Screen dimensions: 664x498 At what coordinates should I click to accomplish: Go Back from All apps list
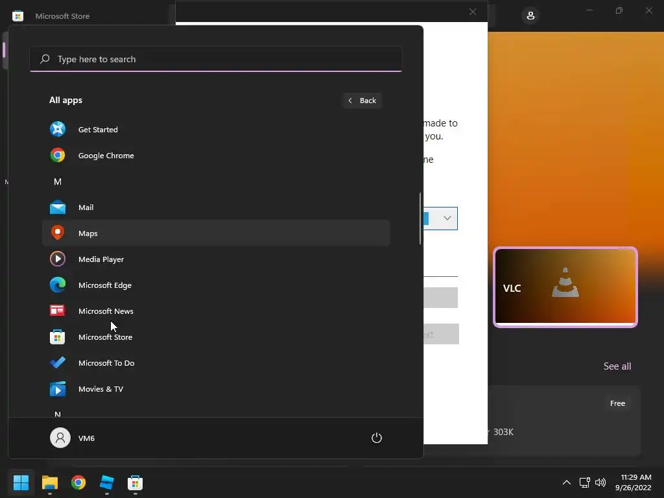coord(362,101)
